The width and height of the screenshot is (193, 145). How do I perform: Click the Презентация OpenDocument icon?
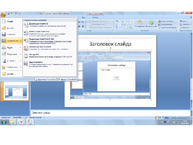click(26, 48)
